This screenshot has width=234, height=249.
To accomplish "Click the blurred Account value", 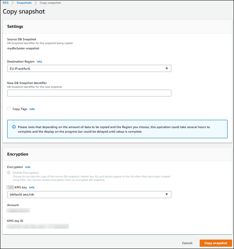I will tap(19, 211).
